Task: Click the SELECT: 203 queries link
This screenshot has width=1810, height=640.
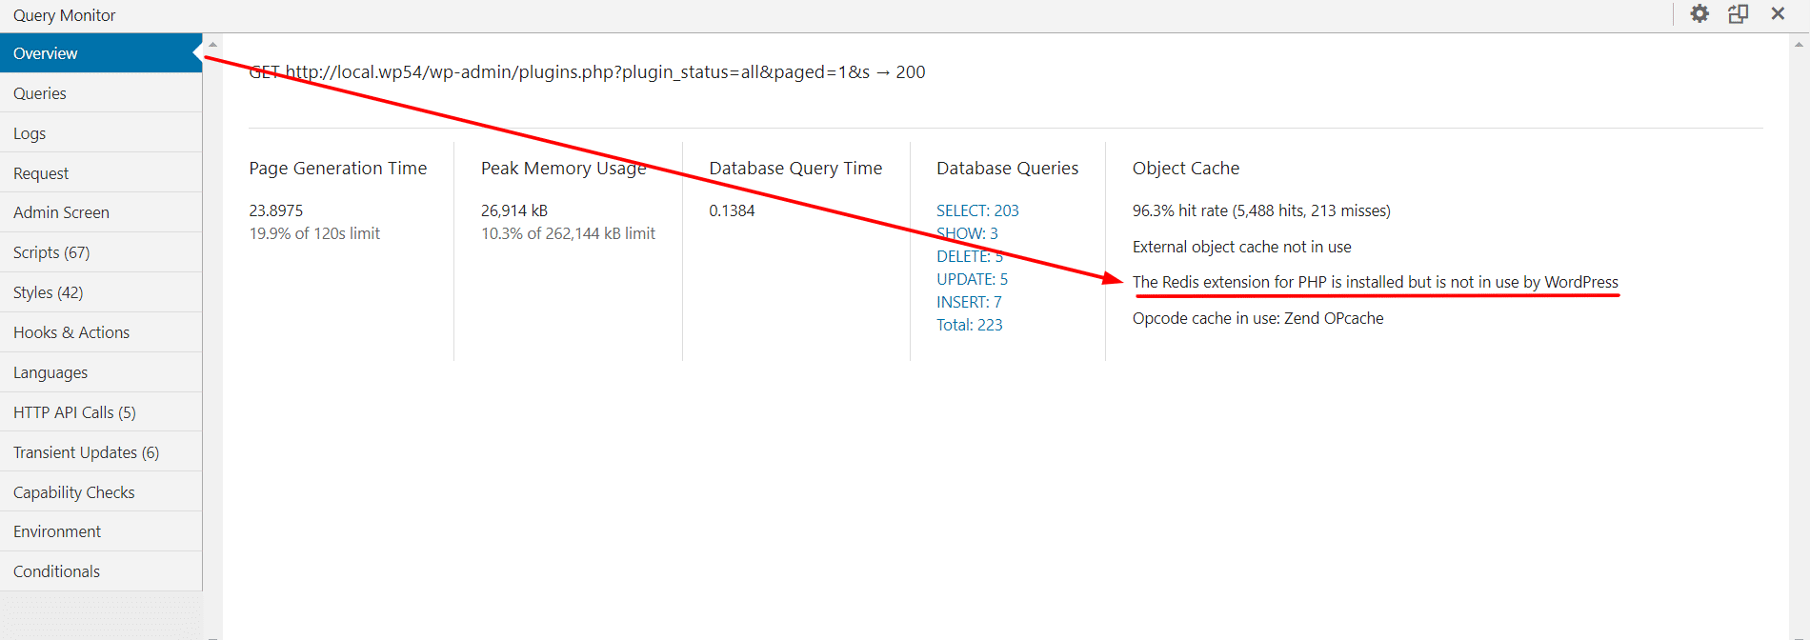Action: [977, 210]
